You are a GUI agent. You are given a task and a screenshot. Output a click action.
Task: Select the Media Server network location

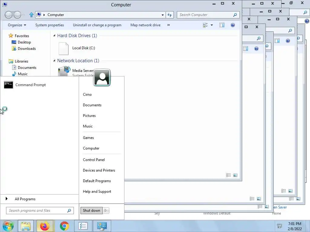click(x=76, y=72)
